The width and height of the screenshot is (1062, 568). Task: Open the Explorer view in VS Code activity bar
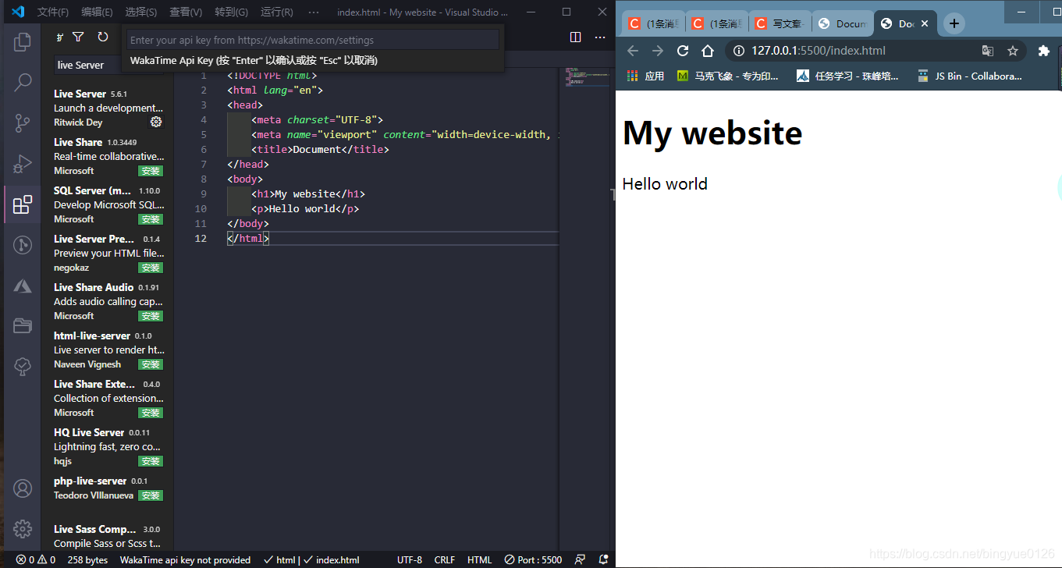pyautogui.click(x=23, y=41)
